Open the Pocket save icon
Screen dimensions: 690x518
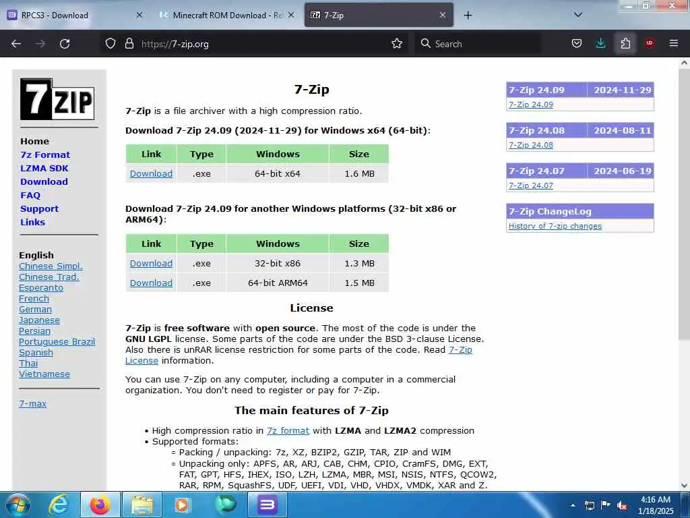577,44
